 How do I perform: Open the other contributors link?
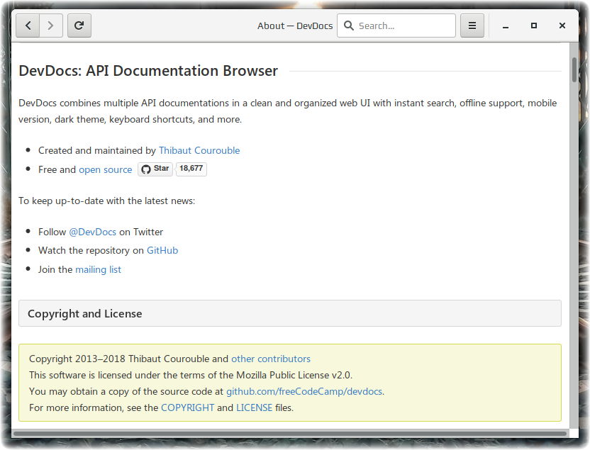[271, 359]
